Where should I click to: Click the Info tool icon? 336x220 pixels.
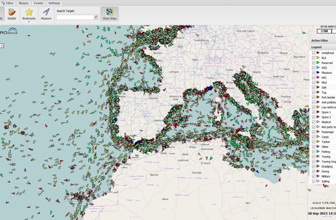click(x=1, y=14)
